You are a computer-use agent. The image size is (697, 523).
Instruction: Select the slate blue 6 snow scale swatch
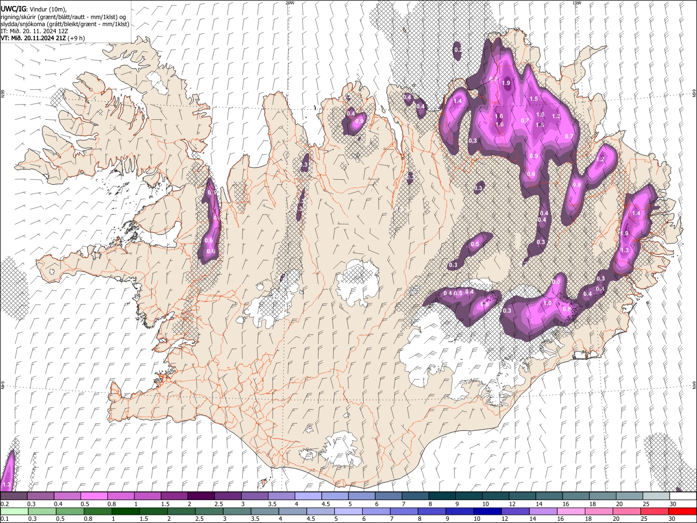coord(388,496)
